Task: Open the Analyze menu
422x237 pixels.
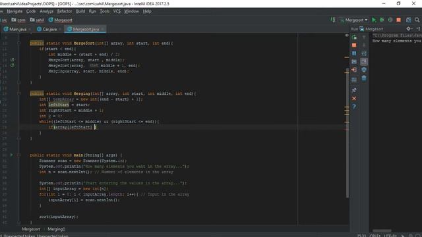Action: click(x=47, y=11)
